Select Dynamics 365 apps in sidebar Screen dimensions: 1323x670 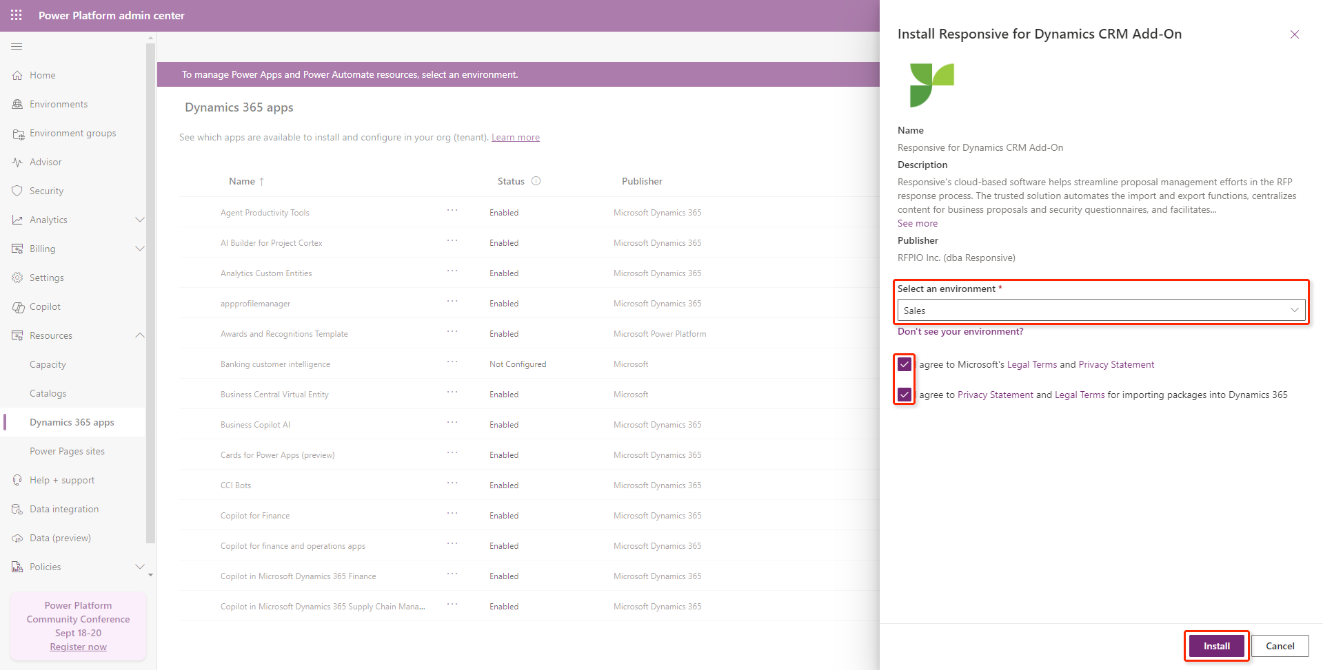[x=73, y=422]
